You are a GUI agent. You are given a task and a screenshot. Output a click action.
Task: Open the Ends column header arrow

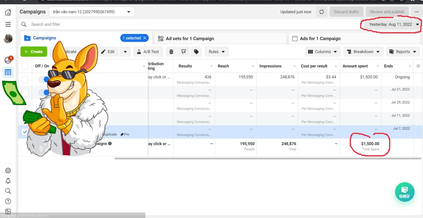(410, 66)
